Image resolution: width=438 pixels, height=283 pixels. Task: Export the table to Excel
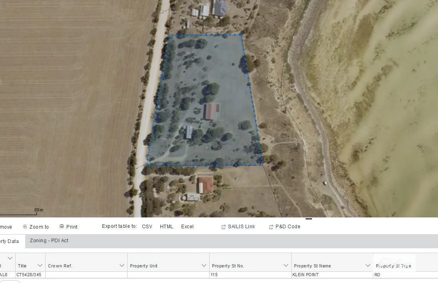pos(187,226)
